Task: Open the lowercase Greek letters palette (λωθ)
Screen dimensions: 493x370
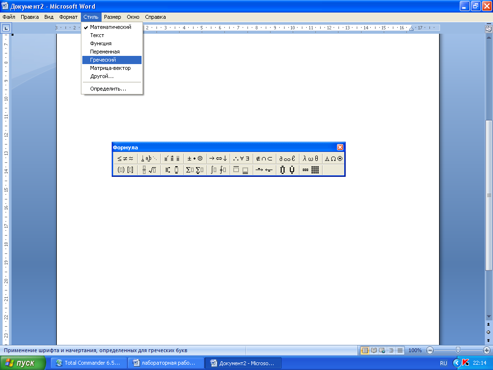Action: [x=311, y=159]
